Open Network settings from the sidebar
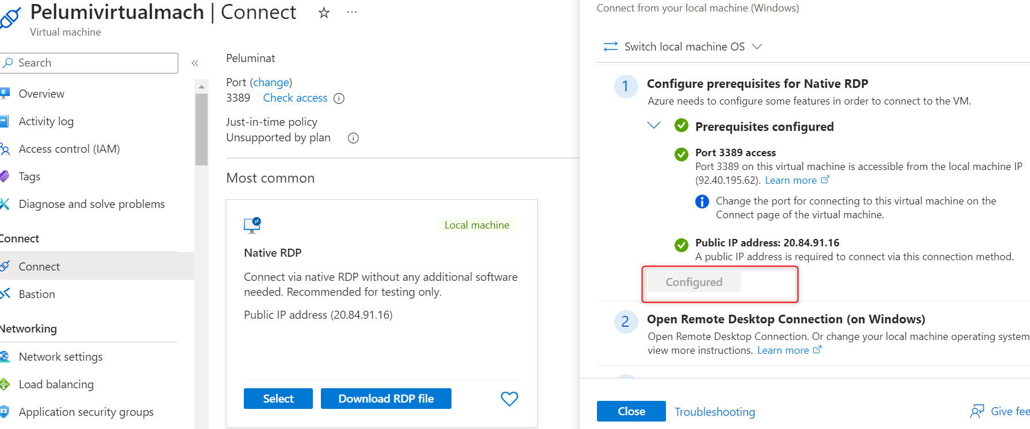 pyautogui.click(x=60, y=357)
